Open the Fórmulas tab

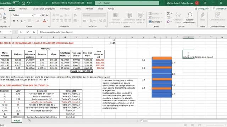point(65,8)
